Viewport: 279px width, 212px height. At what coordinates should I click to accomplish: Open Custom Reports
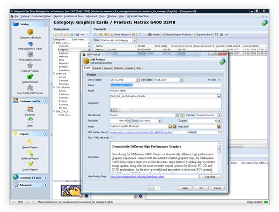[x=30, y=166]
